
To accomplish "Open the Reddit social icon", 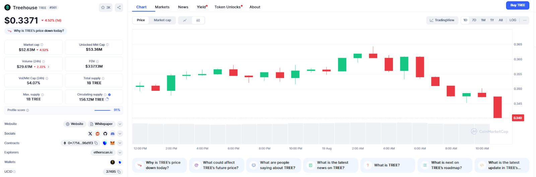I will tap(97, 134).
